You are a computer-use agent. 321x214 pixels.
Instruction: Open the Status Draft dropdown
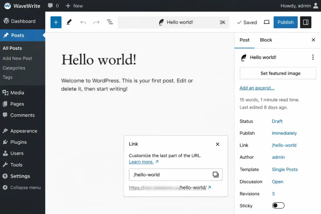coord(277,121)
